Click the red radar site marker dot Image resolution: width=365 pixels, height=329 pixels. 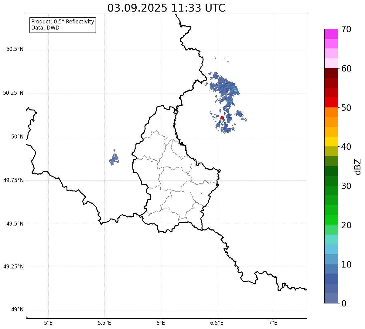point(222,117)
